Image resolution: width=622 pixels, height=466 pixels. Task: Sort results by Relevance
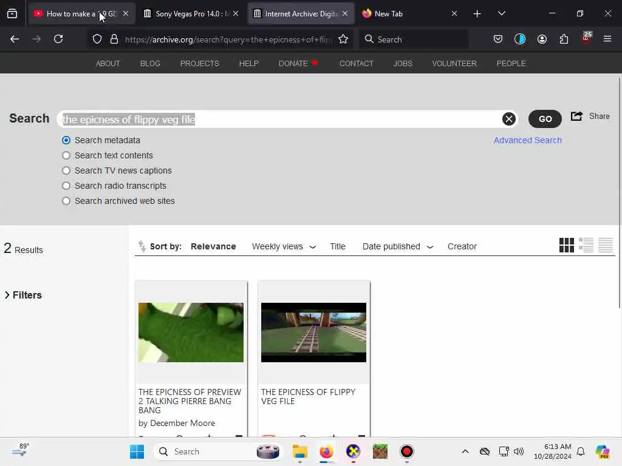pos(213,246)
